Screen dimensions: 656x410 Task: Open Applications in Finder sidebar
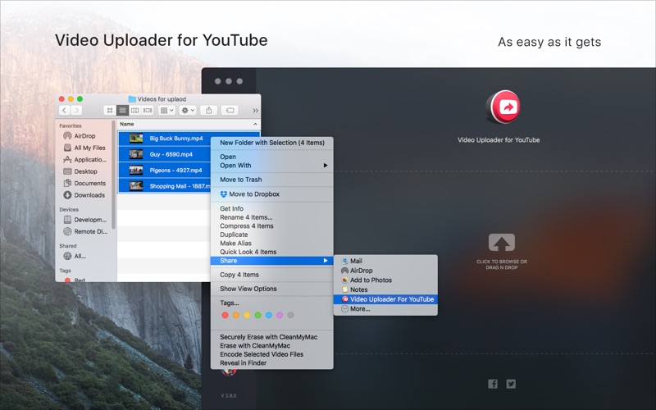click(x=84, y=159)
